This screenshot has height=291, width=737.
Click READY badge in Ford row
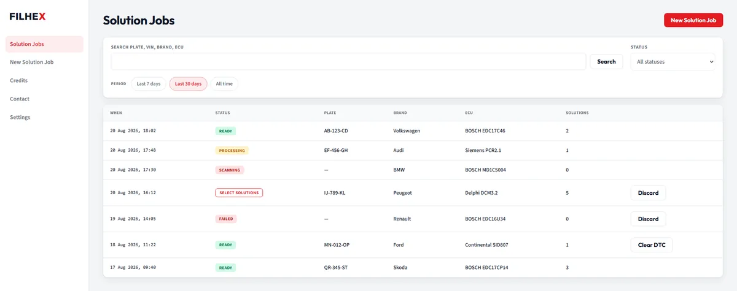tap(225, 245)
